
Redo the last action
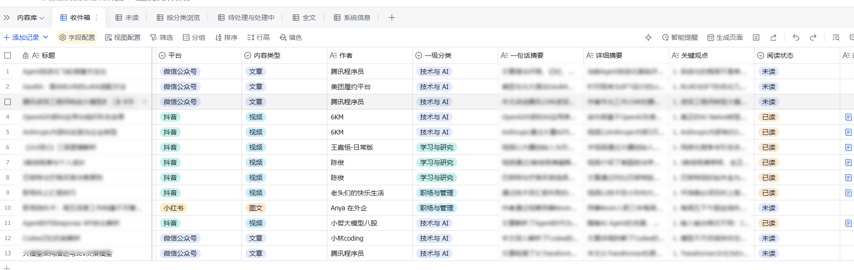813,37
